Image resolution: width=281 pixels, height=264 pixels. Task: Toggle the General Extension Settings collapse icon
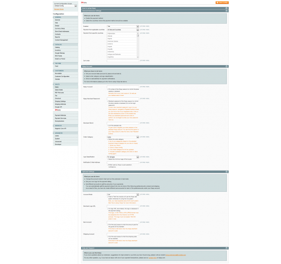226,11
